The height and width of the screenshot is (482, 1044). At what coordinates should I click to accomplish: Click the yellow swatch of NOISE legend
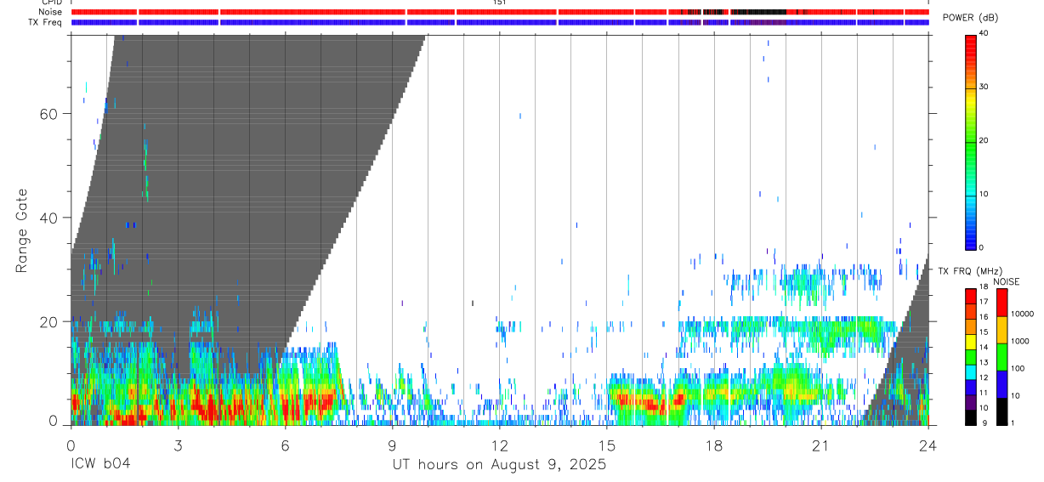pos(1002,329)
